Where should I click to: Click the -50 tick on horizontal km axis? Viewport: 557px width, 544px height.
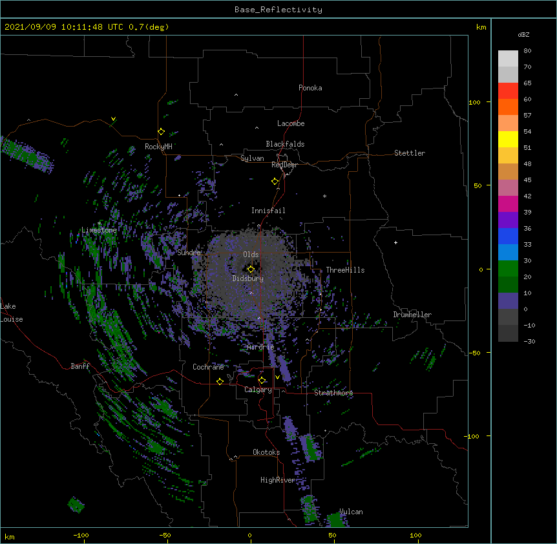tap(165, 535)
